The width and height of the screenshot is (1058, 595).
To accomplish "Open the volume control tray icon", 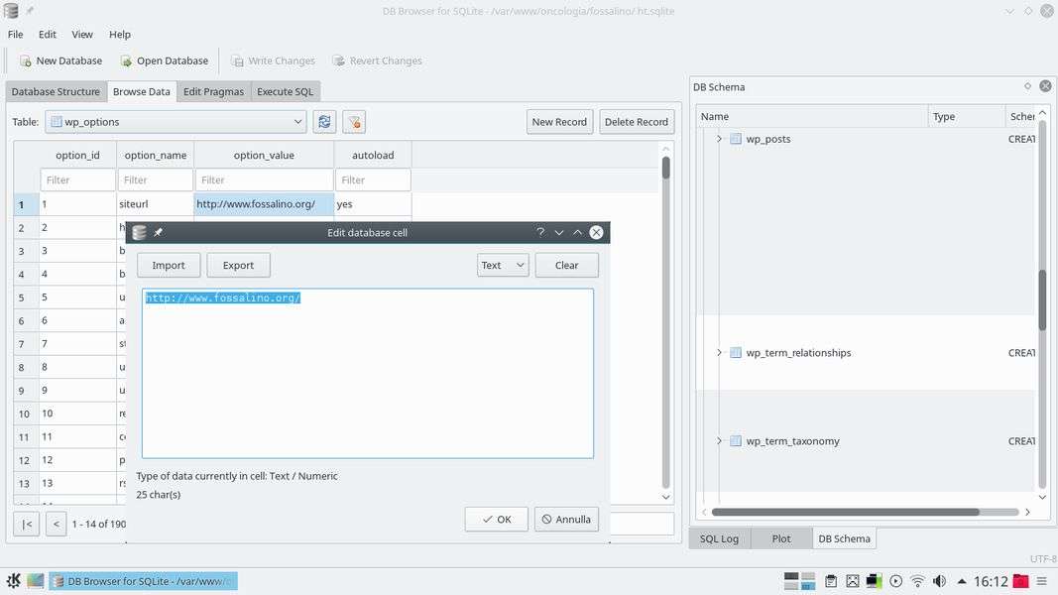I will [939, 581].
